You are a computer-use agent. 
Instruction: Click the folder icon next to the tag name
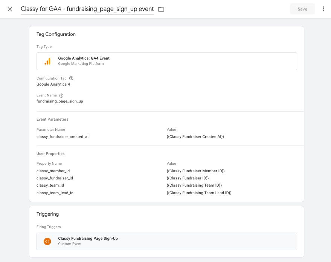[x=161, y=9]
